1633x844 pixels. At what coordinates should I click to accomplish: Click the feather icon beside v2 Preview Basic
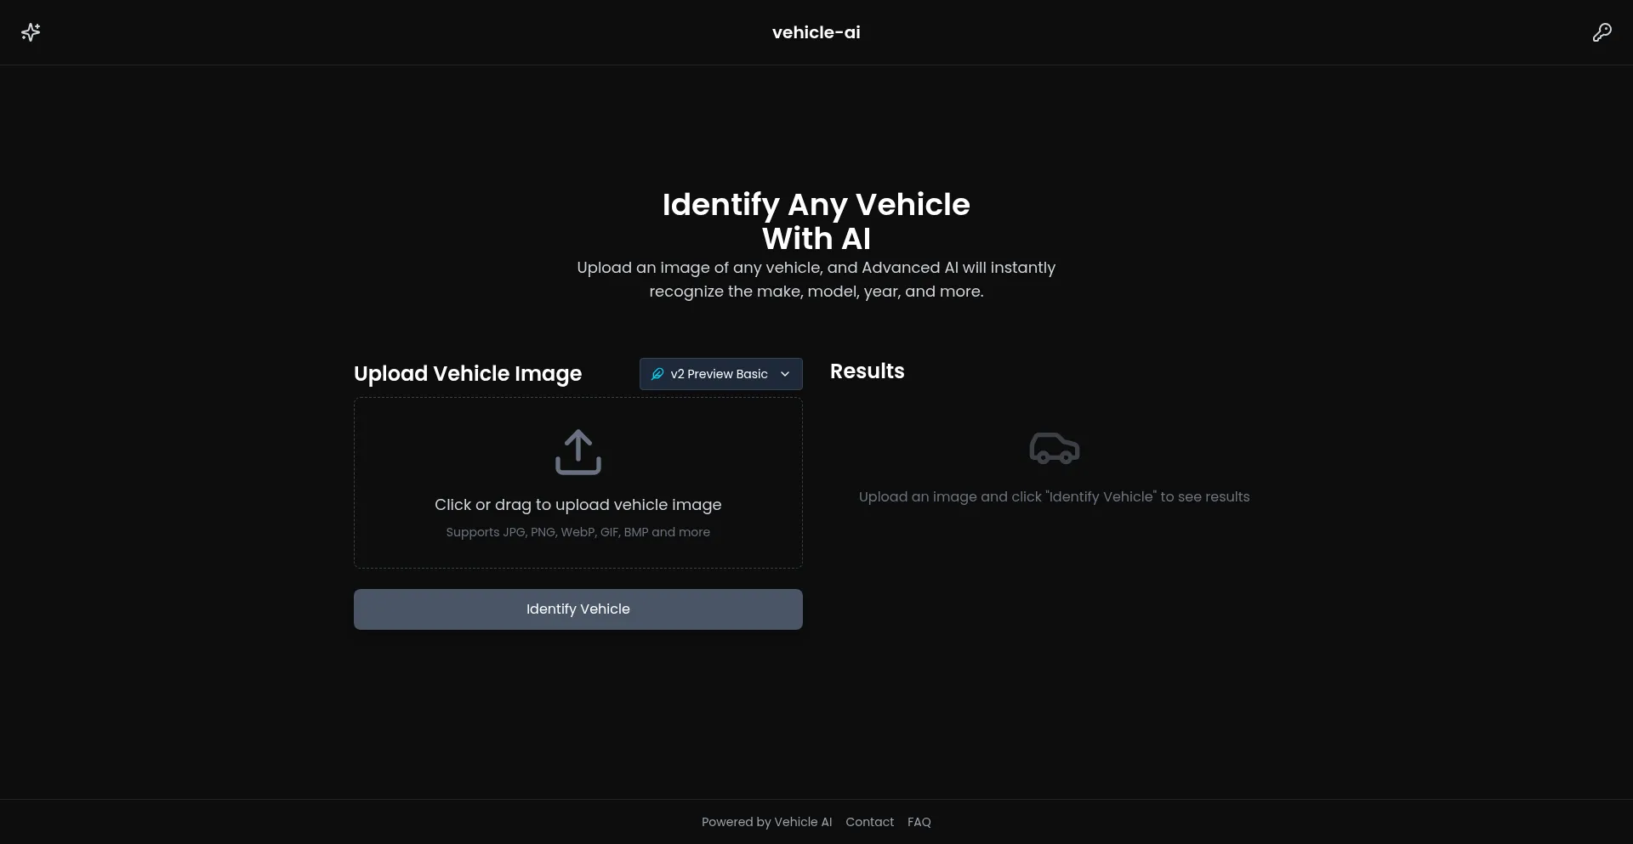tap(657, 374)
